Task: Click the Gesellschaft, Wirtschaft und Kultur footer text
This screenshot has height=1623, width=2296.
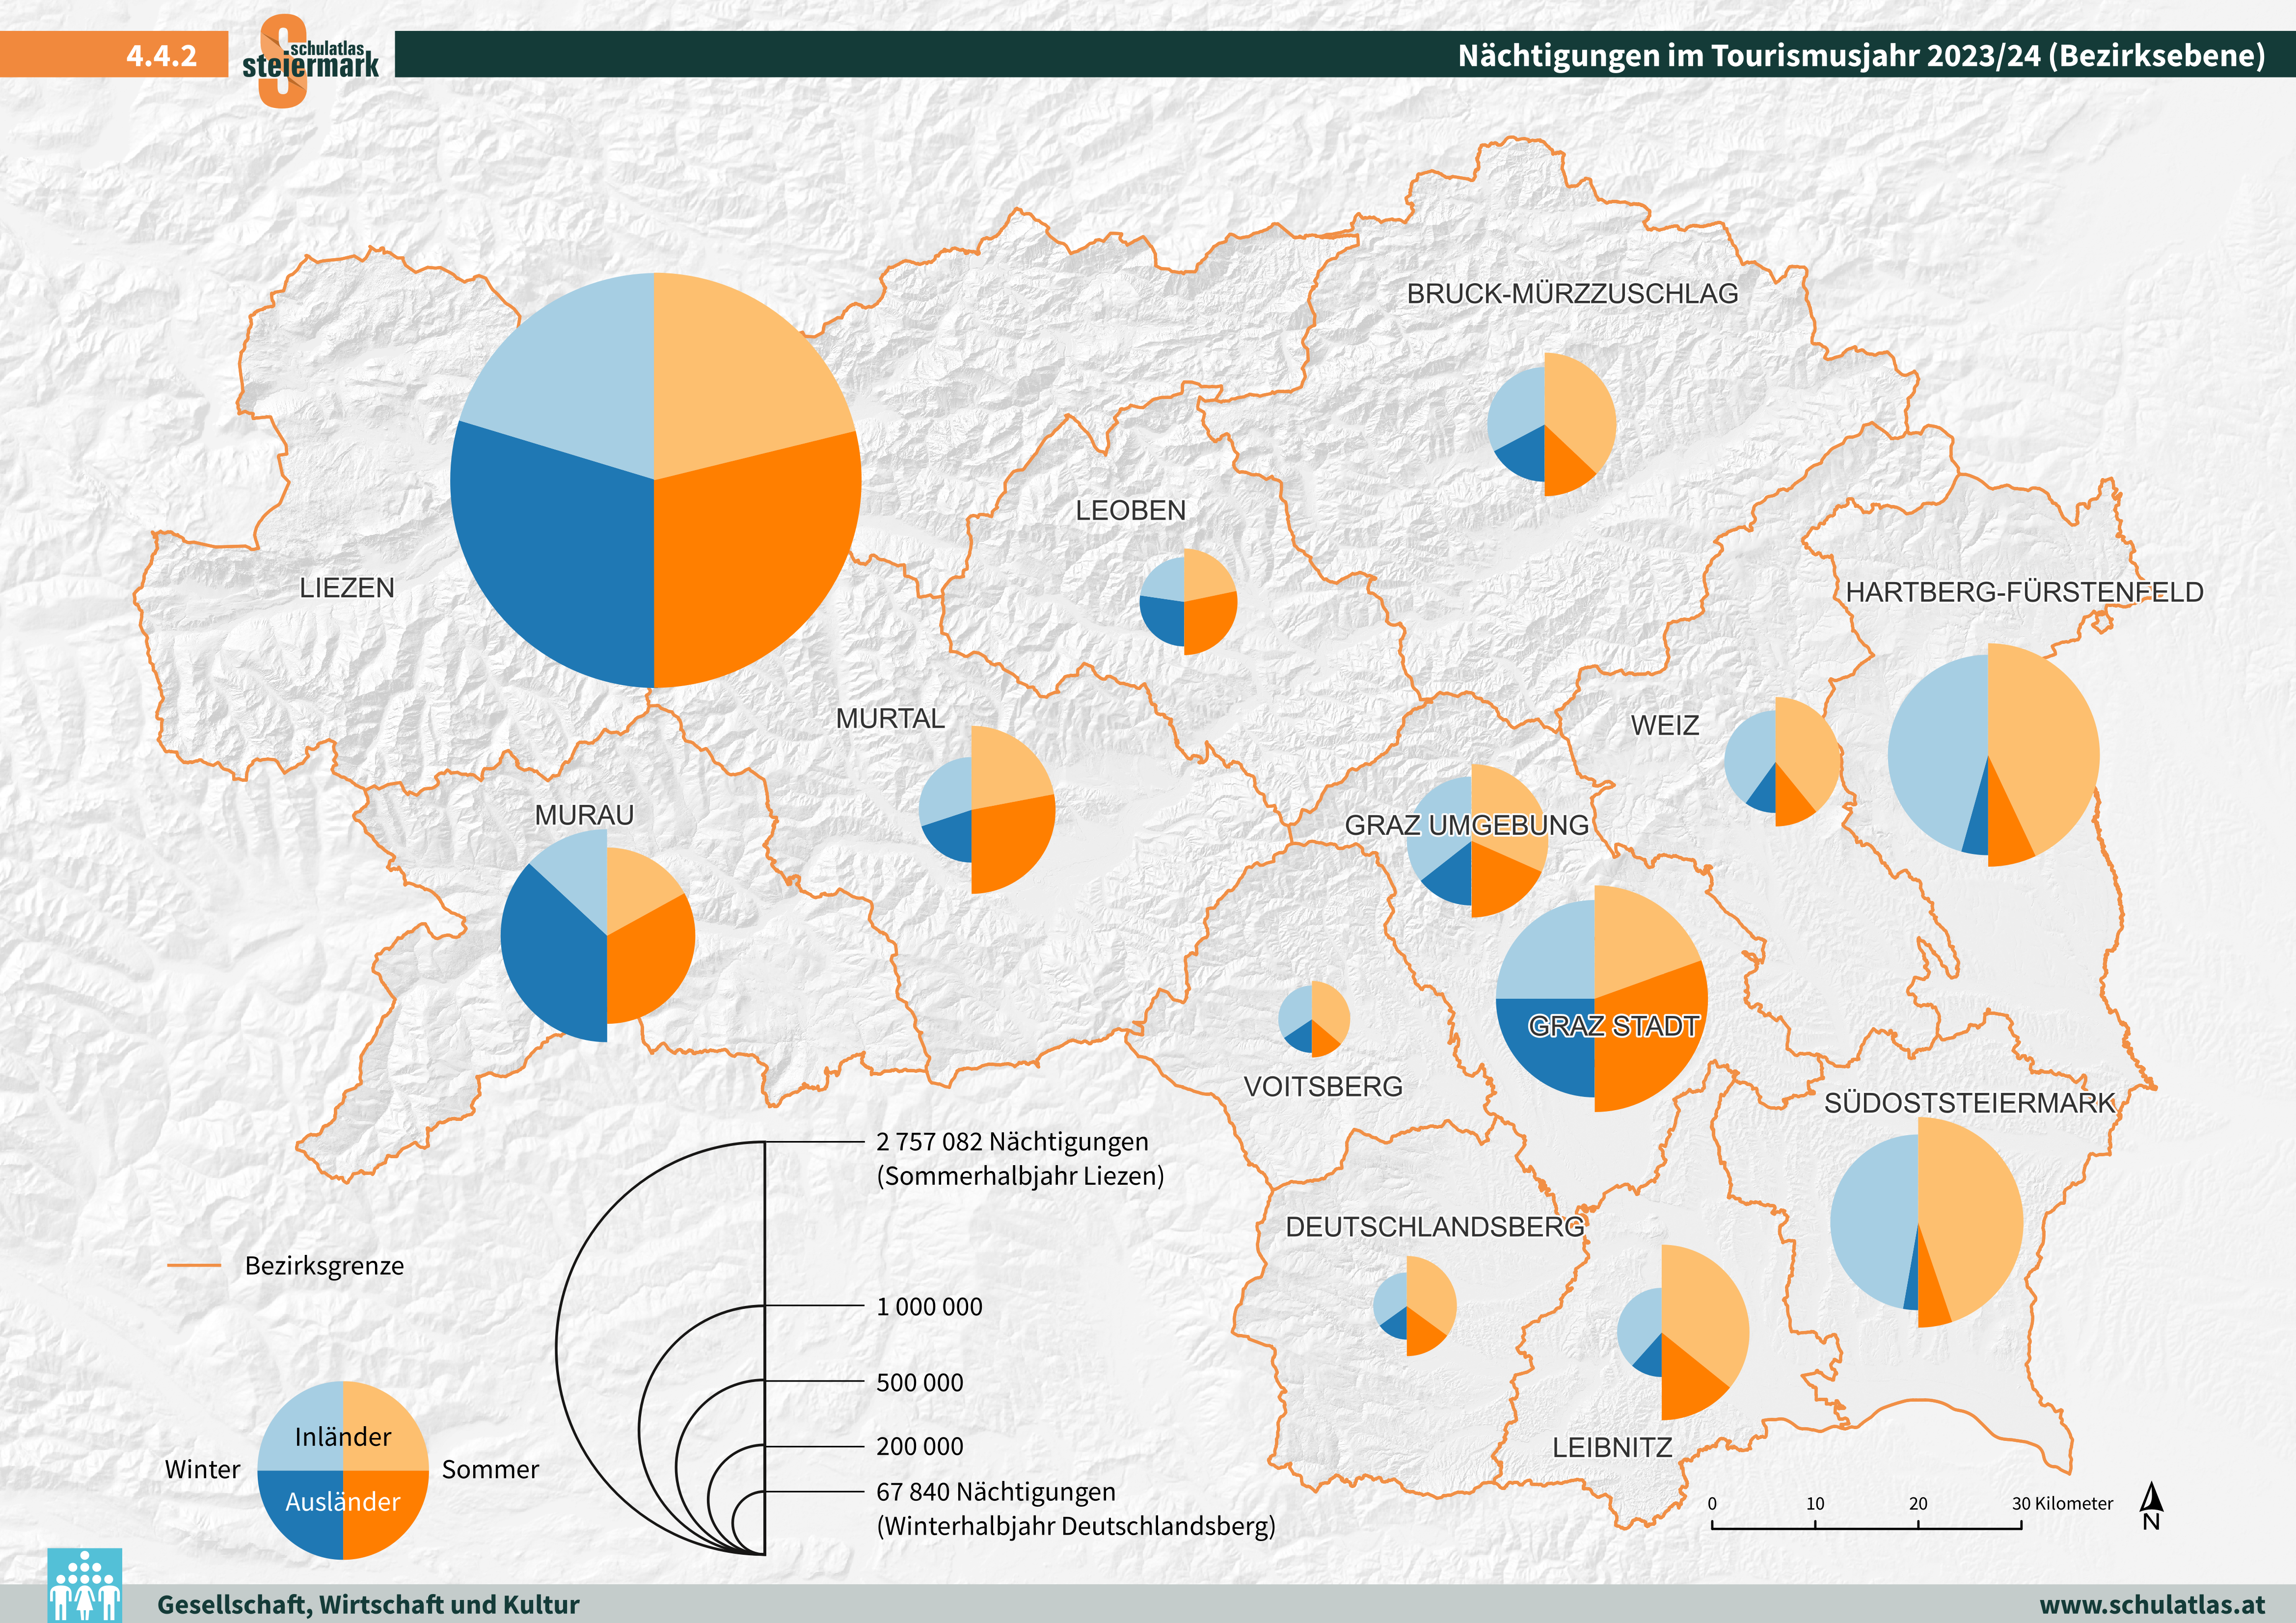Action: coord(368,1604)
